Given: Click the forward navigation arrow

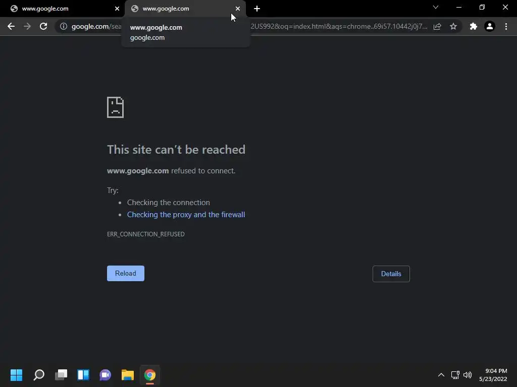Looking at the screenshot, I should click(x=27, y=26).
